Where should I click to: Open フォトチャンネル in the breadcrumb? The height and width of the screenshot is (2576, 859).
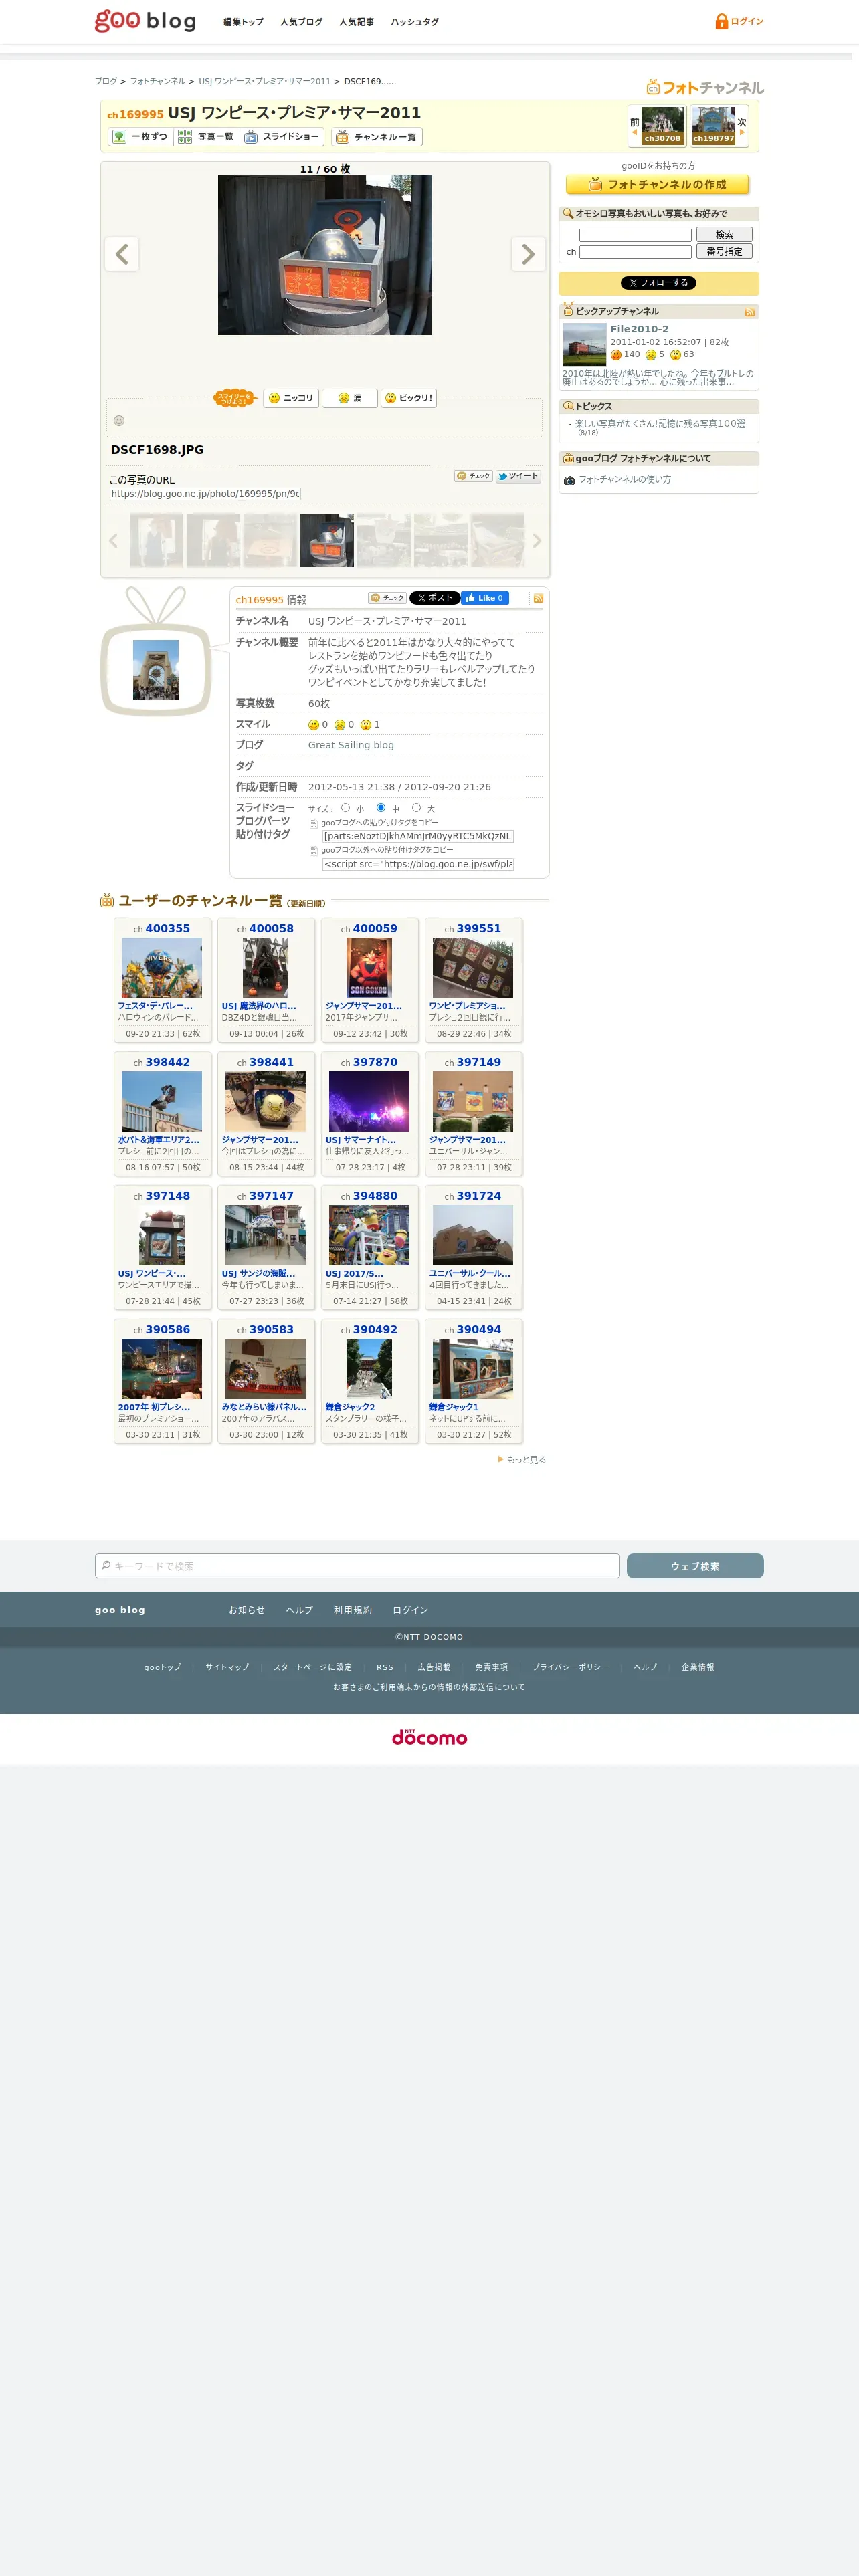point(157,81)
